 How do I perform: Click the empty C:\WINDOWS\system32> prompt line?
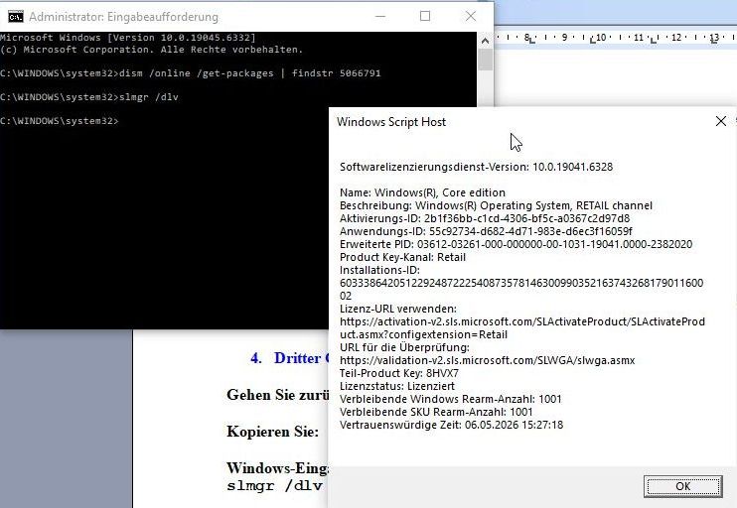[60, 121]
